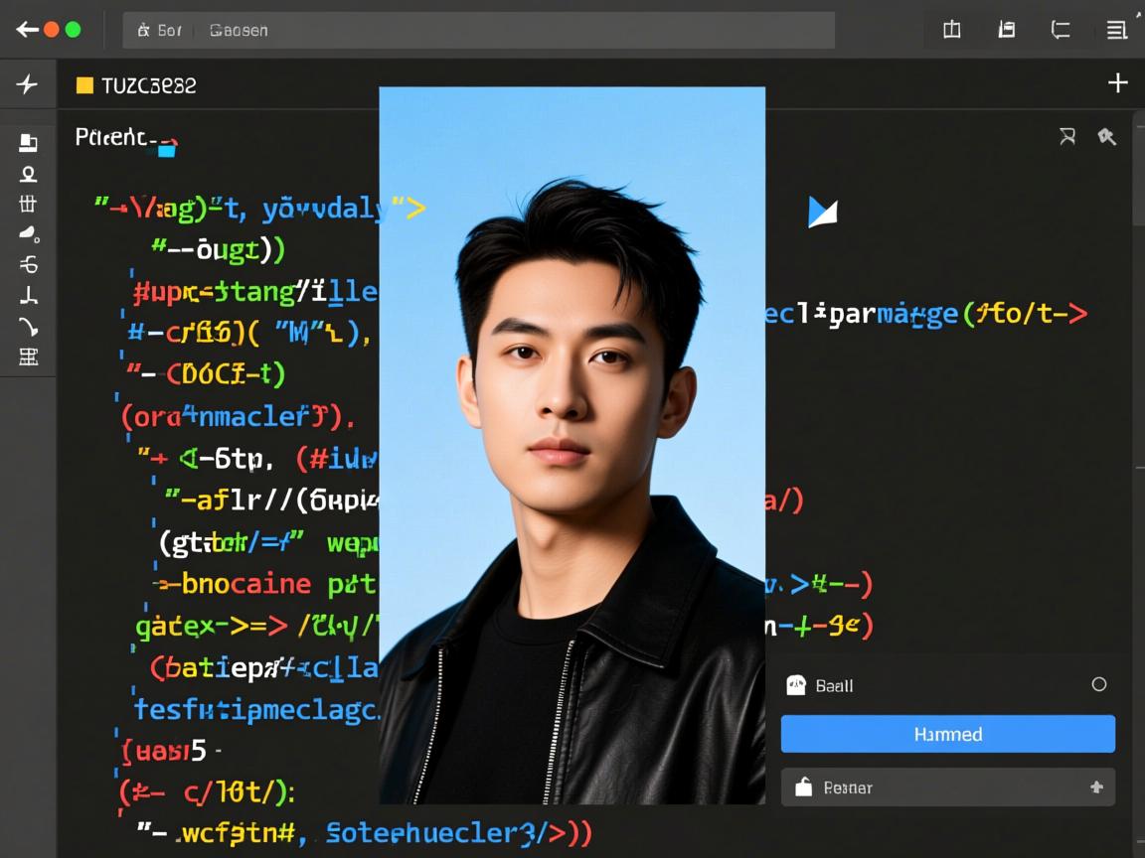The image size is (1145, 858).
Task: Select the bottom table icon in sidebar
Action: tap(28, 357)
